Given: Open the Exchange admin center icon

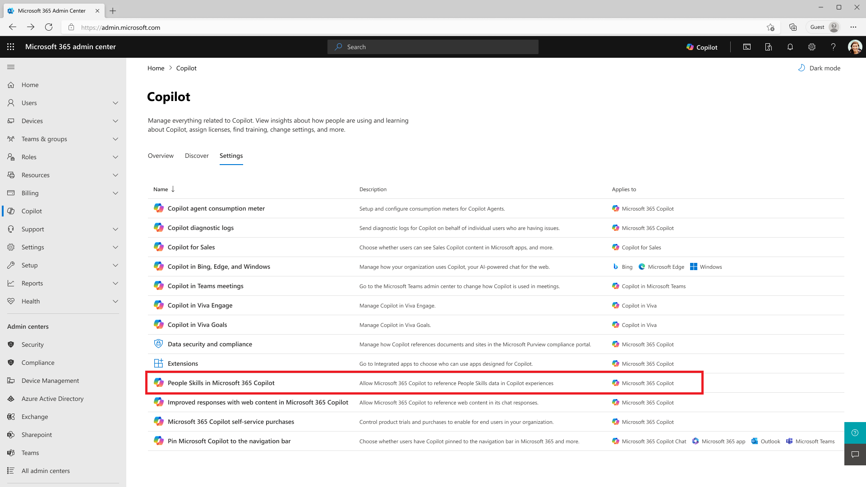Looking at the screenshot, I should point(11,417).
